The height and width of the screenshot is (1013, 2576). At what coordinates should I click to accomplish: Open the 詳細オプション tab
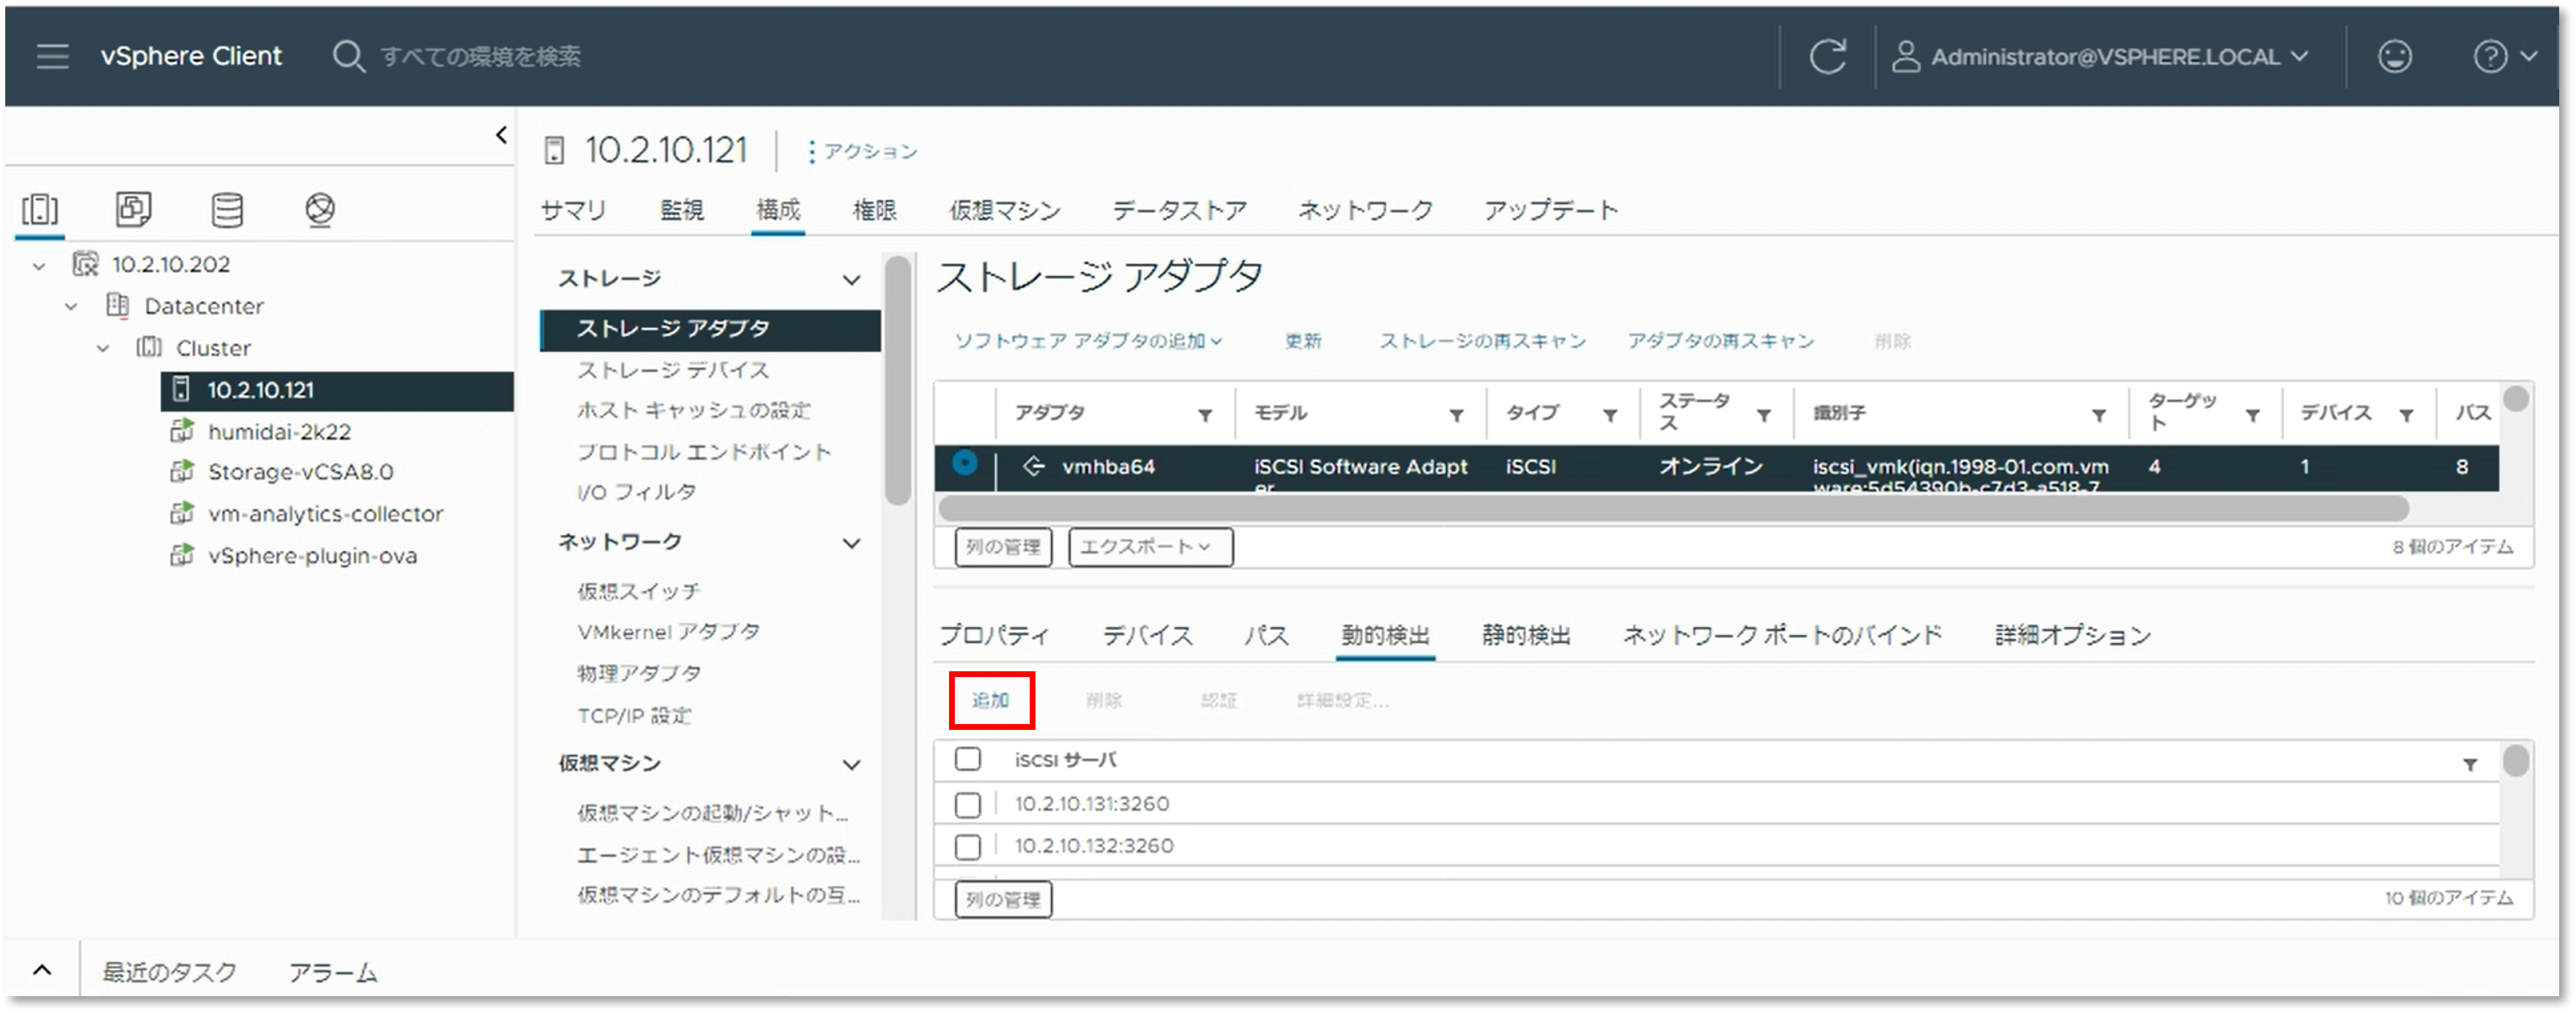pyautogui.click(x=2072, y=635)
